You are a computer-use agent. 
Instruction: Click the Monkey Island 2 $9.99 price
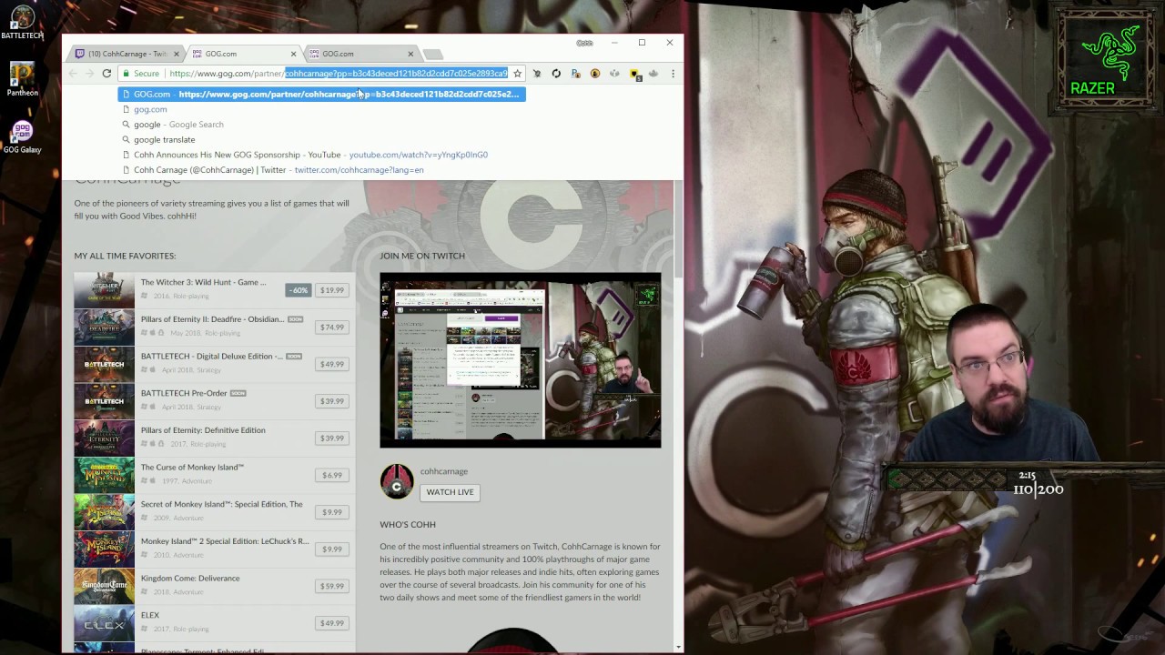point(332,549)
